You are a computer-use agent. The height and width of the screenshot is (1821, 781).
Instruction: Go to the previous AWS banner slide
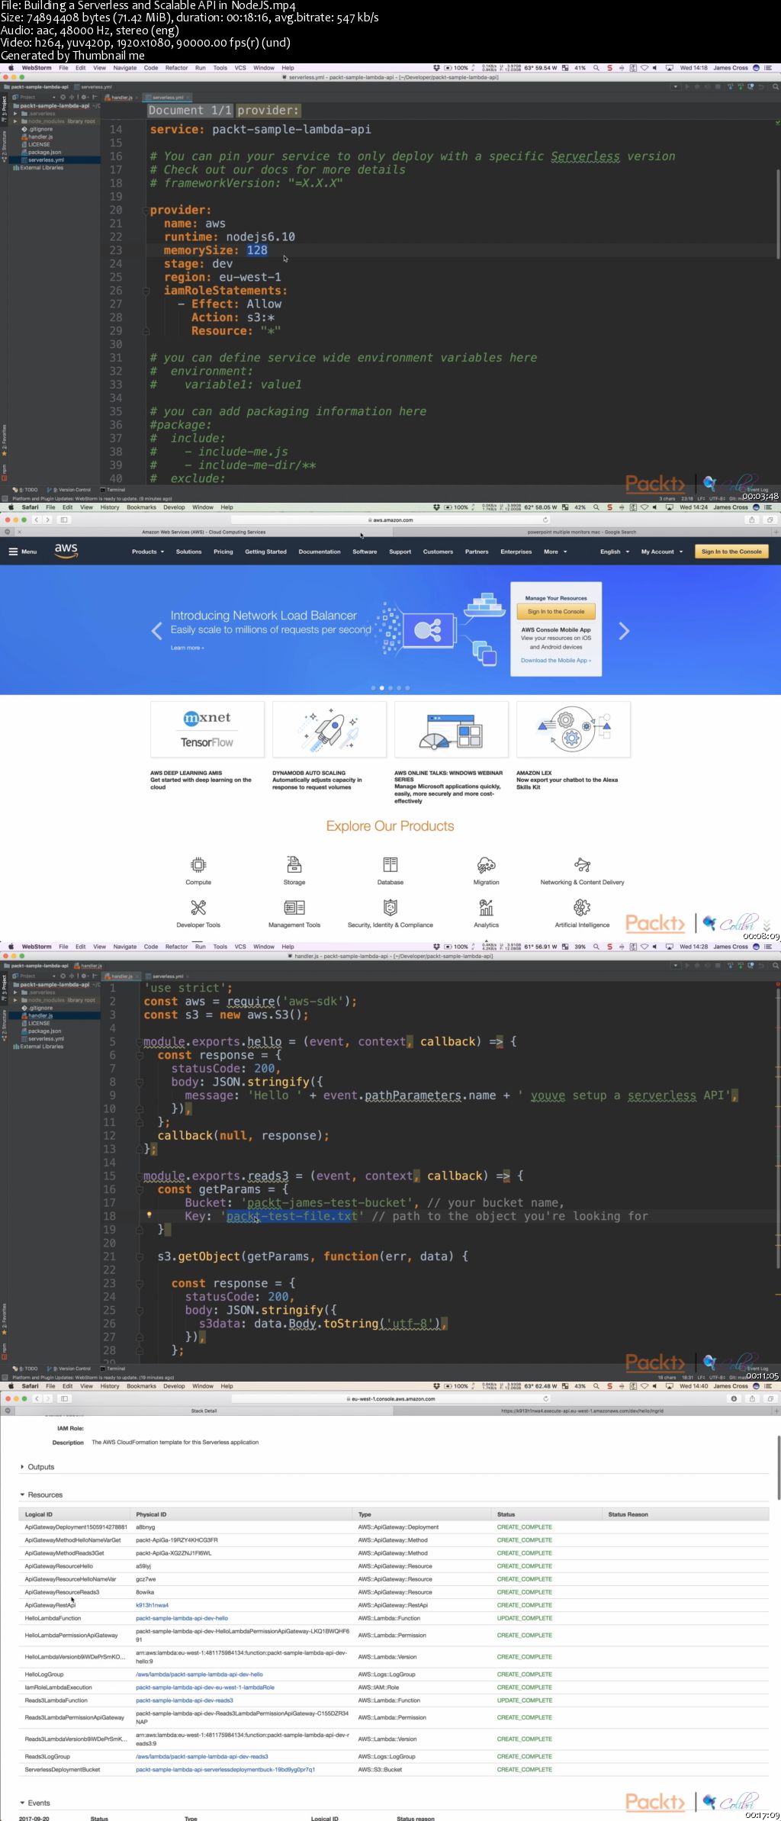tap(157, 631)
